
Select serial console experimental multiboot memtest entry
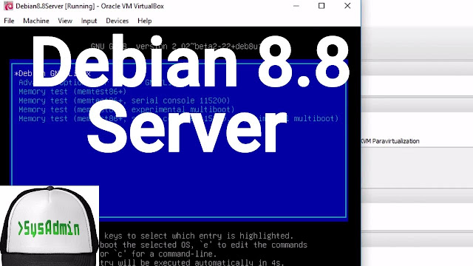click(x=179, y=119)
